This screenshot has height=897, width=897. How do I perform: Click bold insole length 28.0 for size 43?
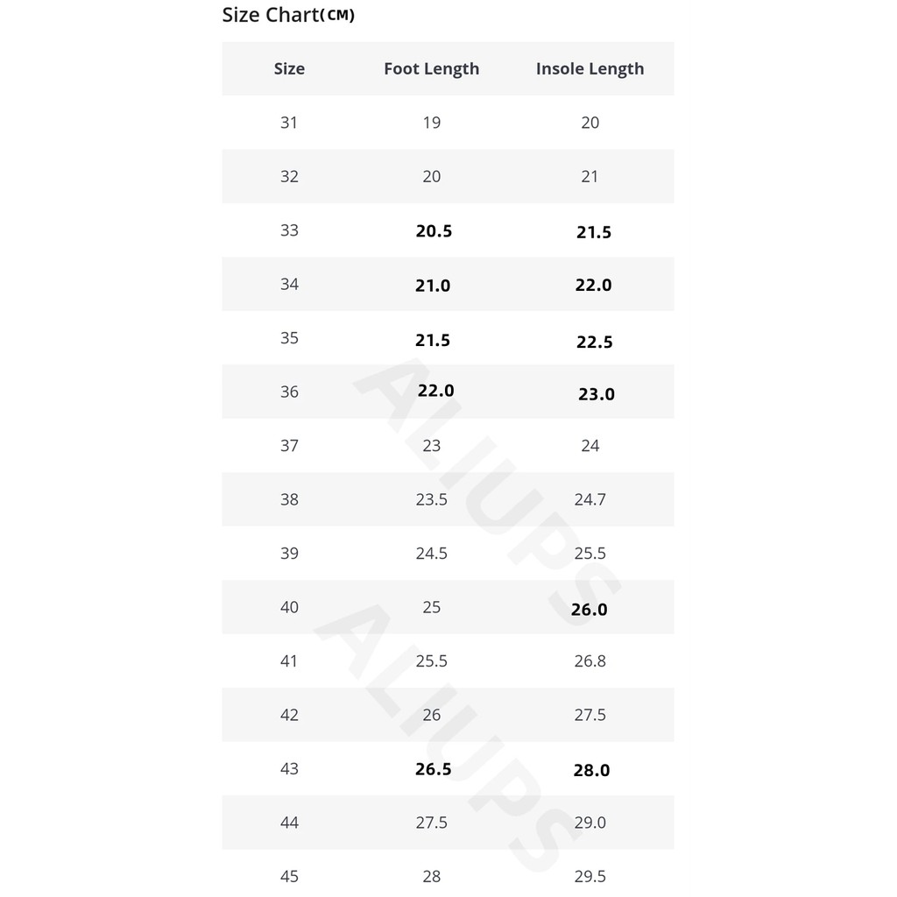tap(591, 771)
